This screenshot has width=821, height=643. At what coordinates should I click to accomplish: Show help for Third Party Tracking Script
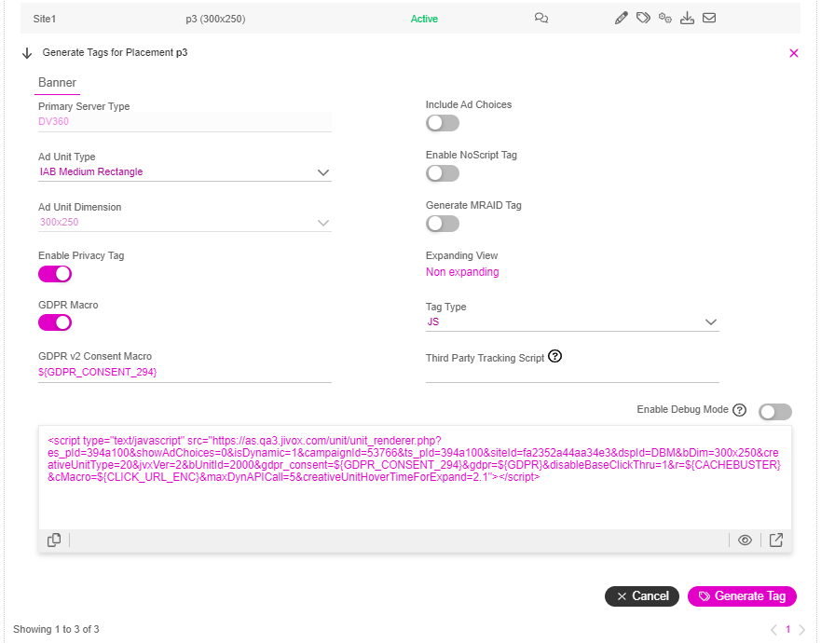555,357
